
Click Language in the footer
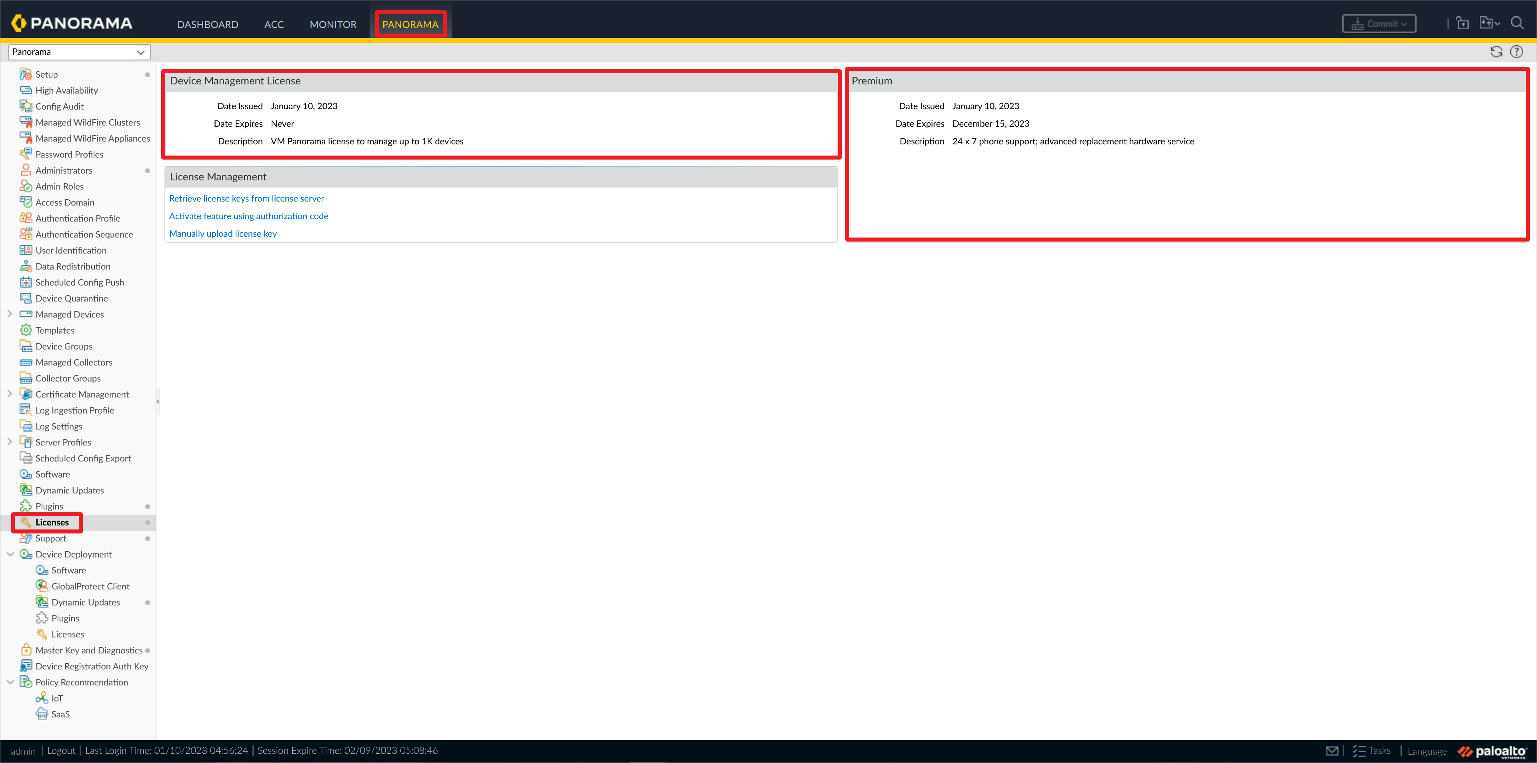(1427, 751)
